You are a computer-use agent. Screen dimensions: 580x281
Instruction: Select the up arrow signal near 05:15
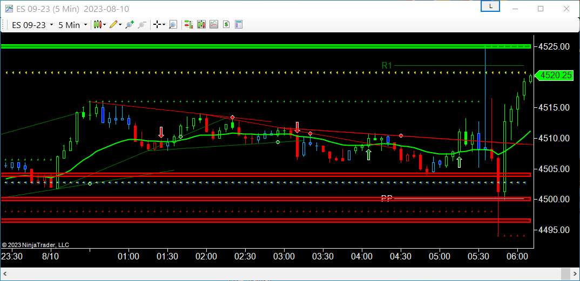click(x=459, y=162)
